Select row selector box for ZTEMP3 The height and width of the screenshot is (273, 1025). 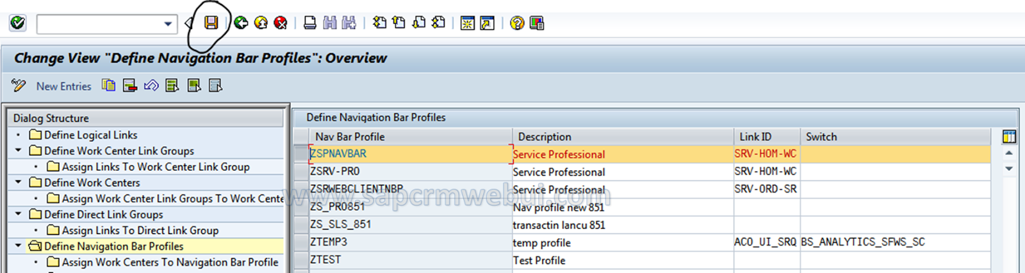[300, 242]
